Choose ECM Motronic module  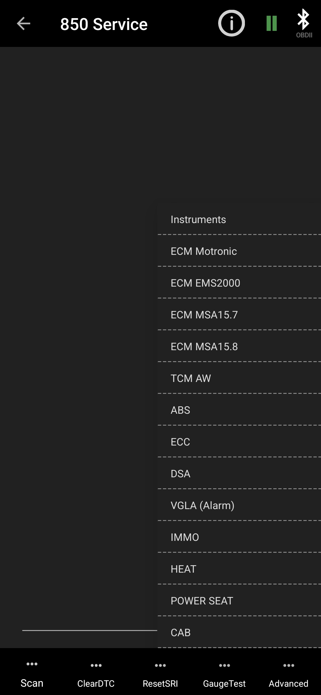pos(204,251)
